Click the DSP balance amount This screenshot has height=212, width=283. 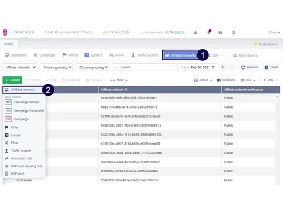coord(175,32)
